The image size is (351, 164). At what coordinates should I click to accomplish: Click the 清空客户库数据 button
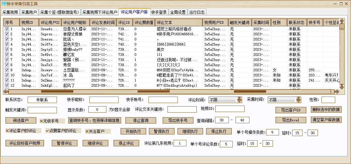(x=326, y=120)
